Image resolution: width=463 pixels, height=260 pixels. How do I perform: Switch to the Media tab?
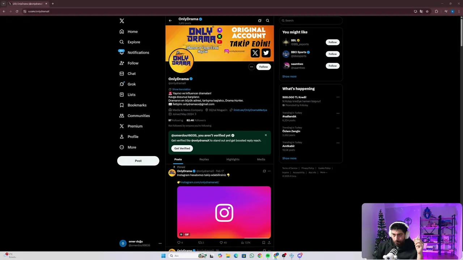261,159
